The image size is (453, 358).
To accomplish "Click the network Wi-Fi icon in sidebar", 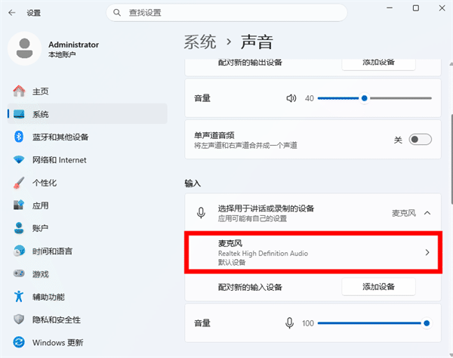I will coord(19,160).
